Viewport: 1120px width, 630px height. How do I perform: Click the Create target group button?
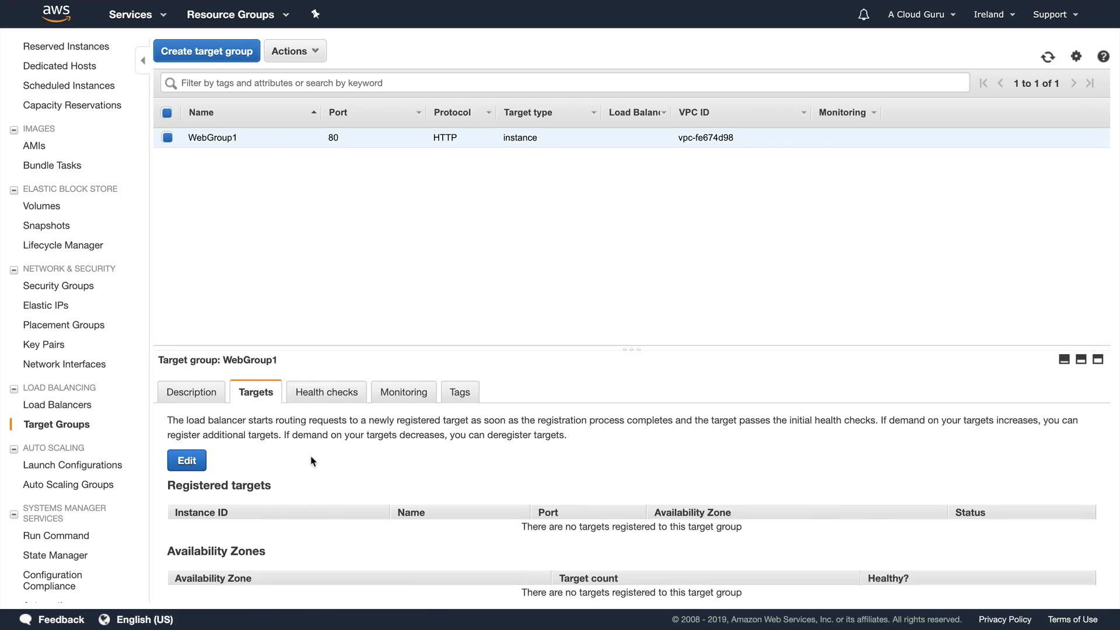(x=206, y=51)
